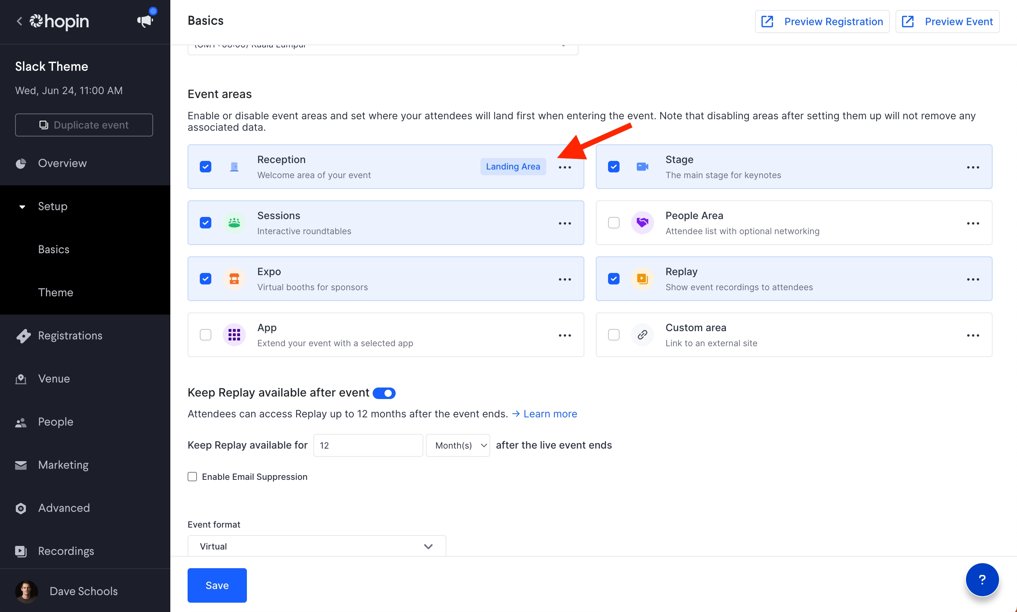The image size is (1017, 612).
Task: Click the Save button
Action: tap(217, 585)
